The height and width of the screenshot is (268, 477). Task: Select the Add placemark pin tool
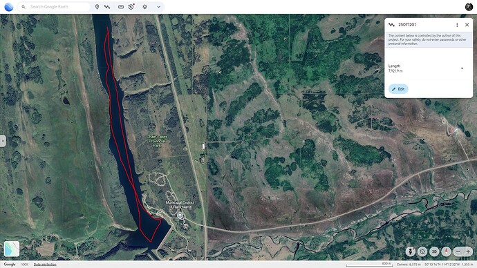click(97, 7)
